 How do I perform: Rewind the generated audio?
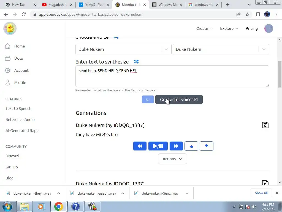tap(140, 146)
